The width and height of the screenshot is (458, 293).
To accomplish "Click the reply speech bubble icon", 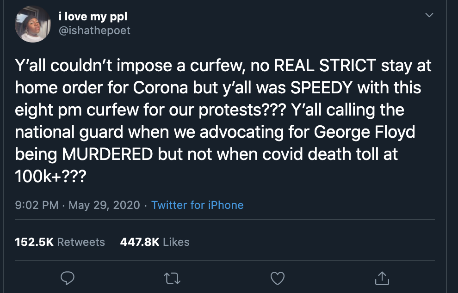I will point(68,278).
